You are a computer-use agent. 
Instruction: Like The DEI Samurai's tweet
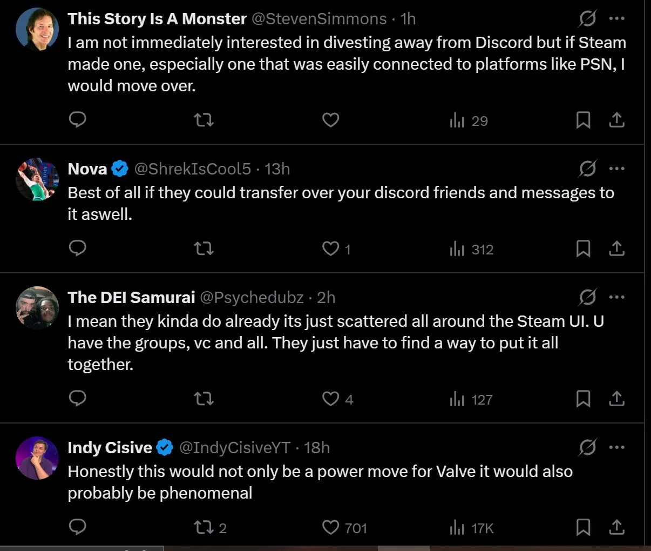(330, 399)
